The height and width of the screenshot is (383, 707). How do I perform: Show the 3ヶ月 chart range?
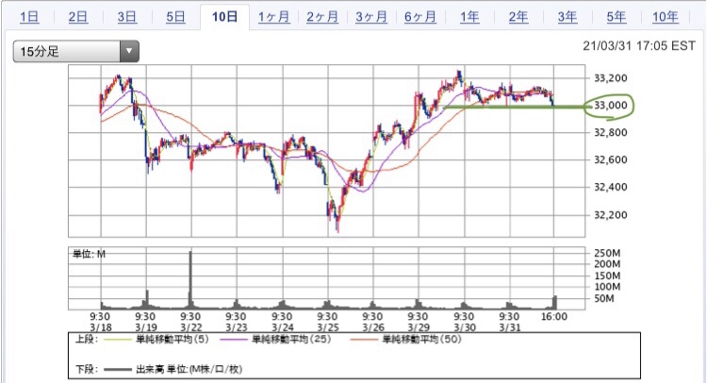(x=371, y=17)
